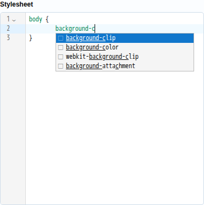Collapse the body rule fold arrow
The image size is (204, 205).
click(x=14, y=20)
